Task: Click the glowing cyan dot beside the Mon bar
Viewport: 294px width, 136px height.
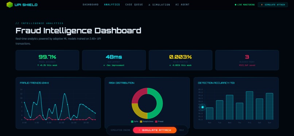Action: click(202, 107)
